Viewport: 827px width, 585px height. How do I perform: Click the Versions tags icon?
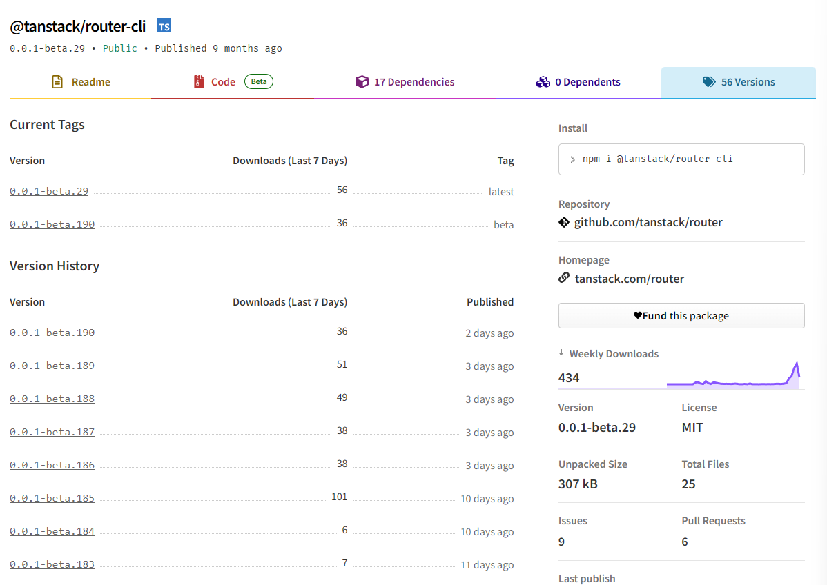[x=709, y=82]
